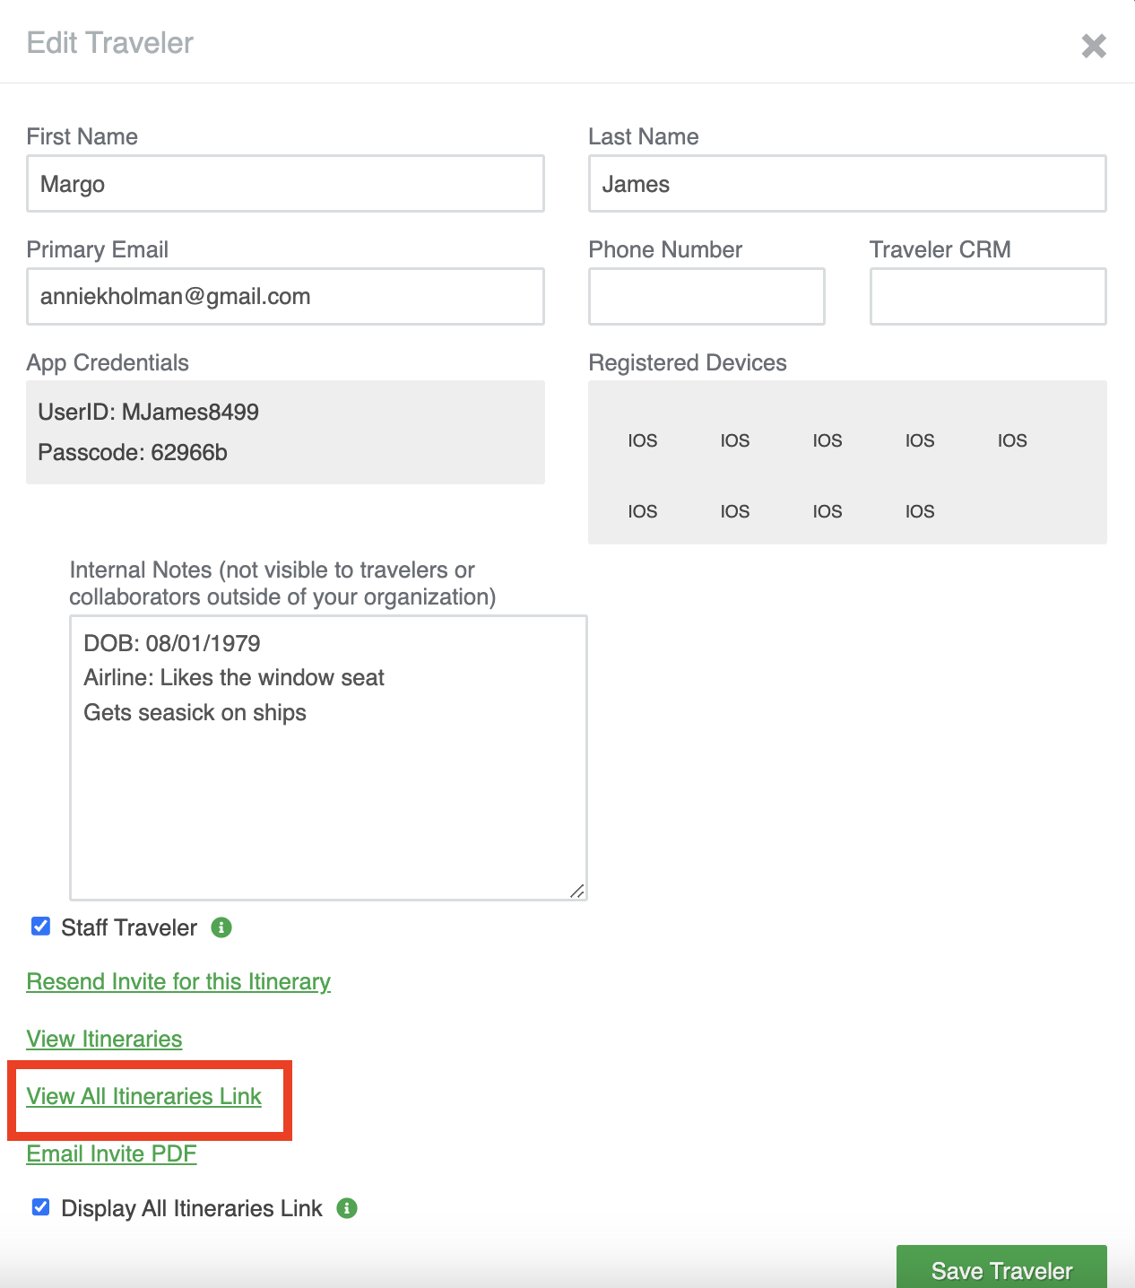Image resolution: width=1135 pixels, height=1288 pixels.
Task: Select the Primary Email input
Action: [285, 297]
